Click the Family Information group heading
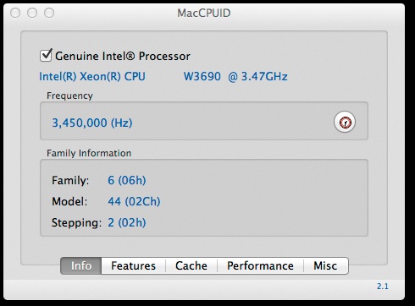Image resolution: width=415 pixels, height=306 pixels. [89, 153]
